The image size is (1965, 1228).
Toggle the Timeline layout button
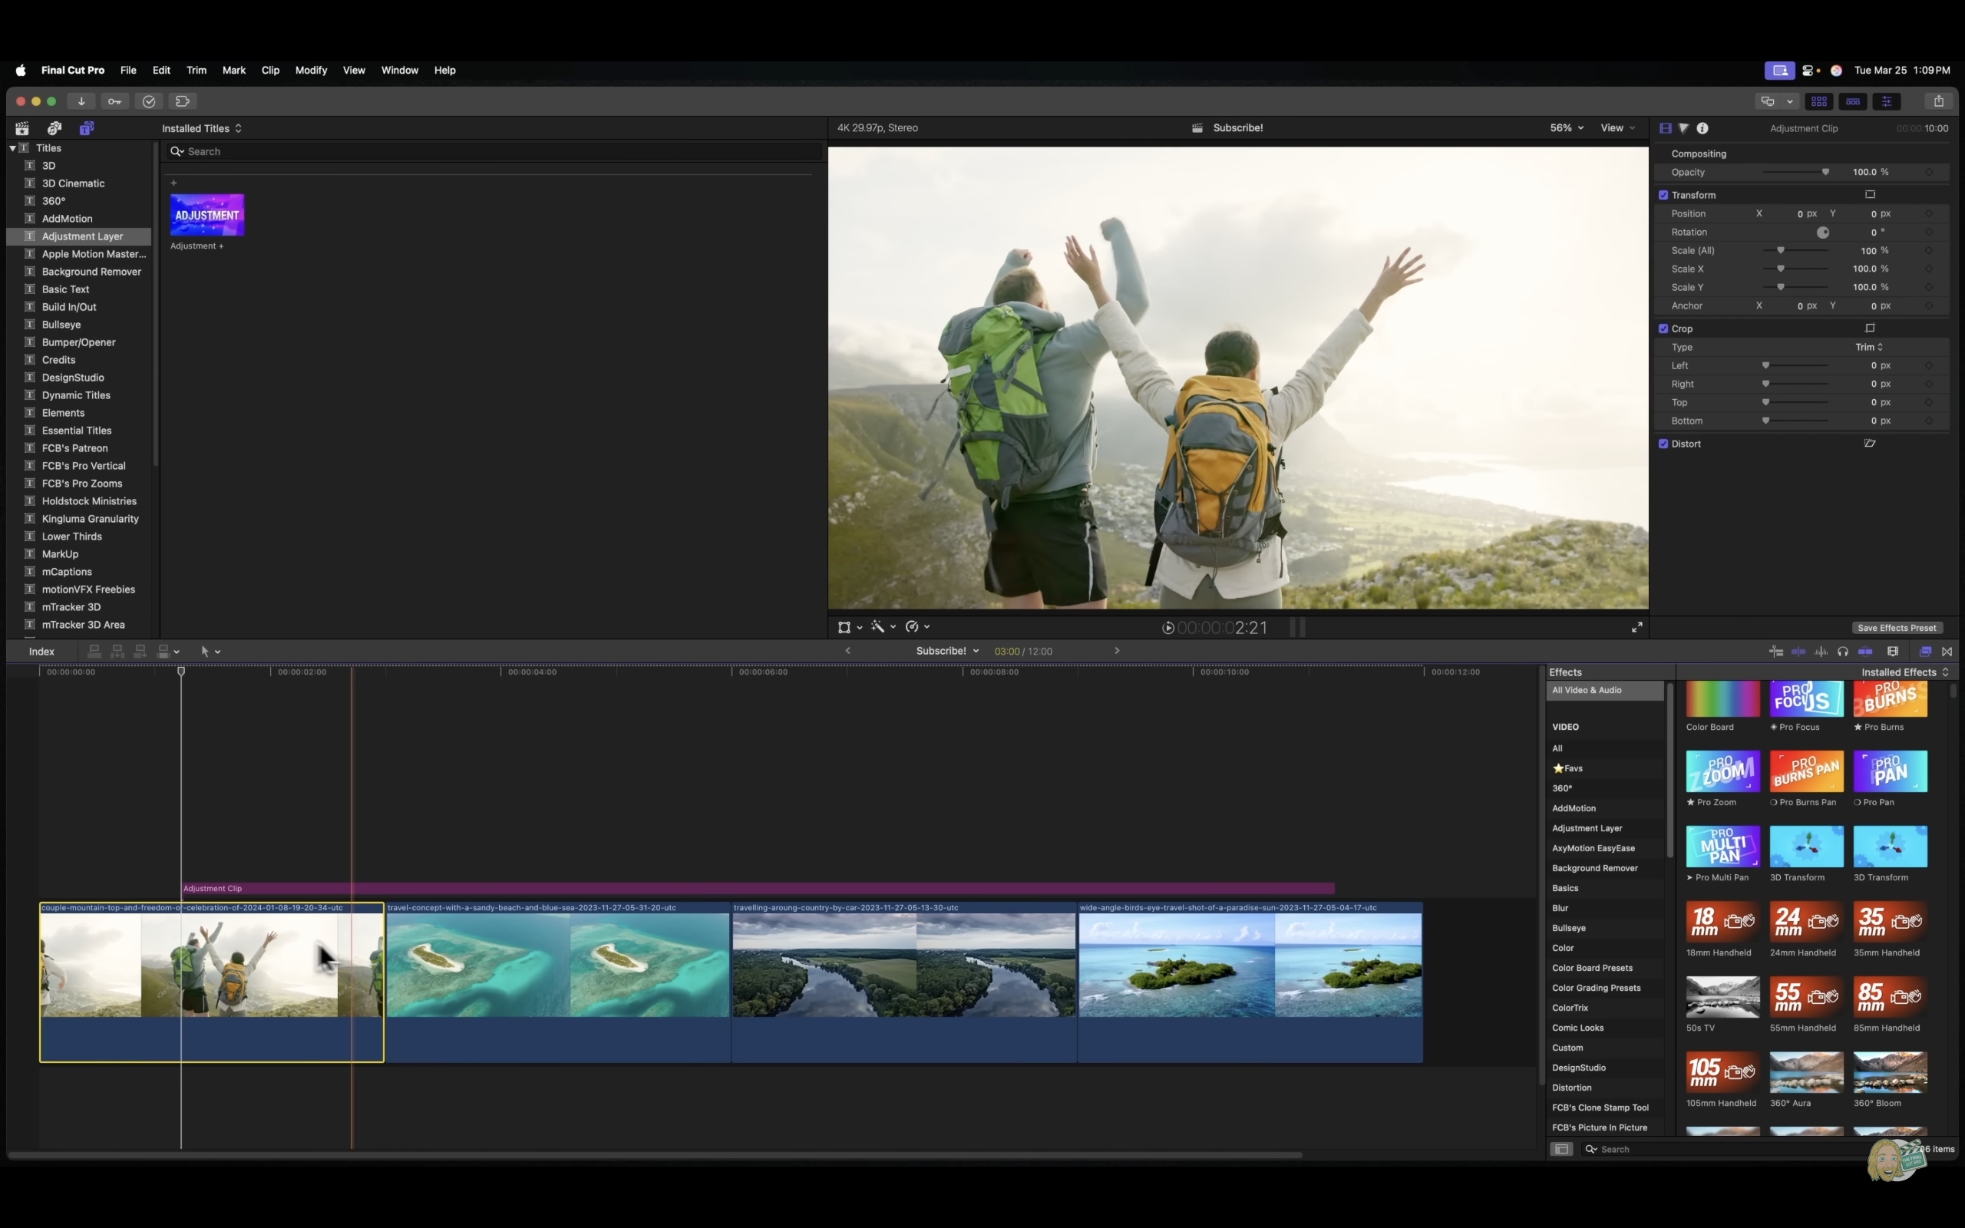tap(1853, 101)
